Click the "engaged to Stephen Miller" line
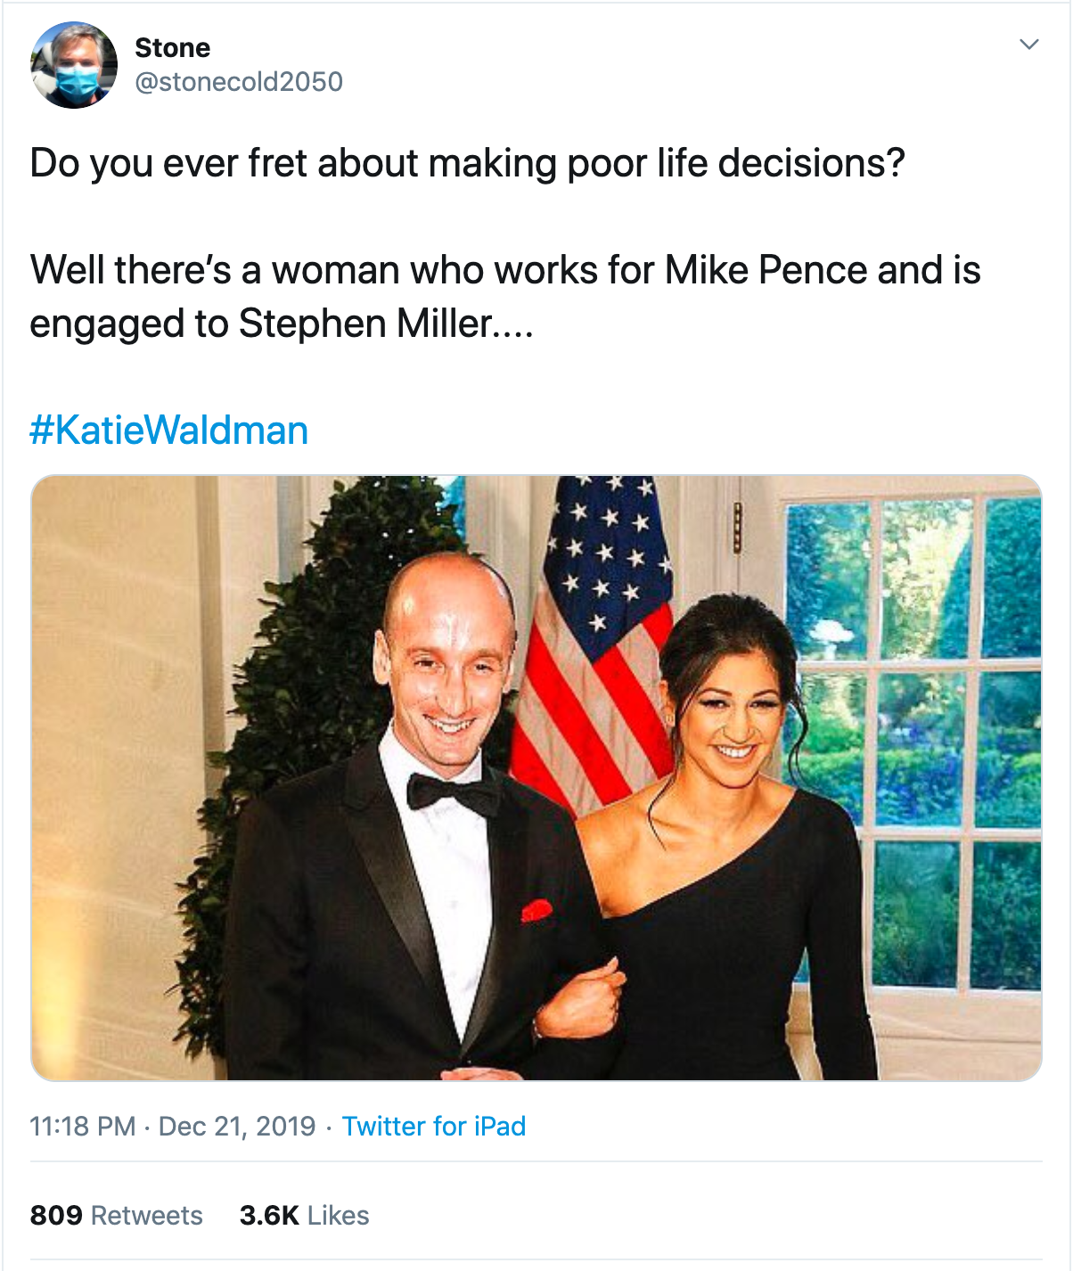Viewport: 1073px width, 1271px height. point(282,324)
